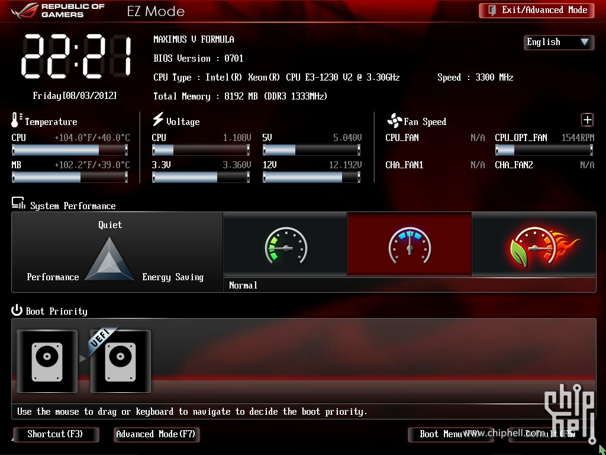Click the 5V voltage bar
The width and height of the screenshot is (606, 455).
311,150
